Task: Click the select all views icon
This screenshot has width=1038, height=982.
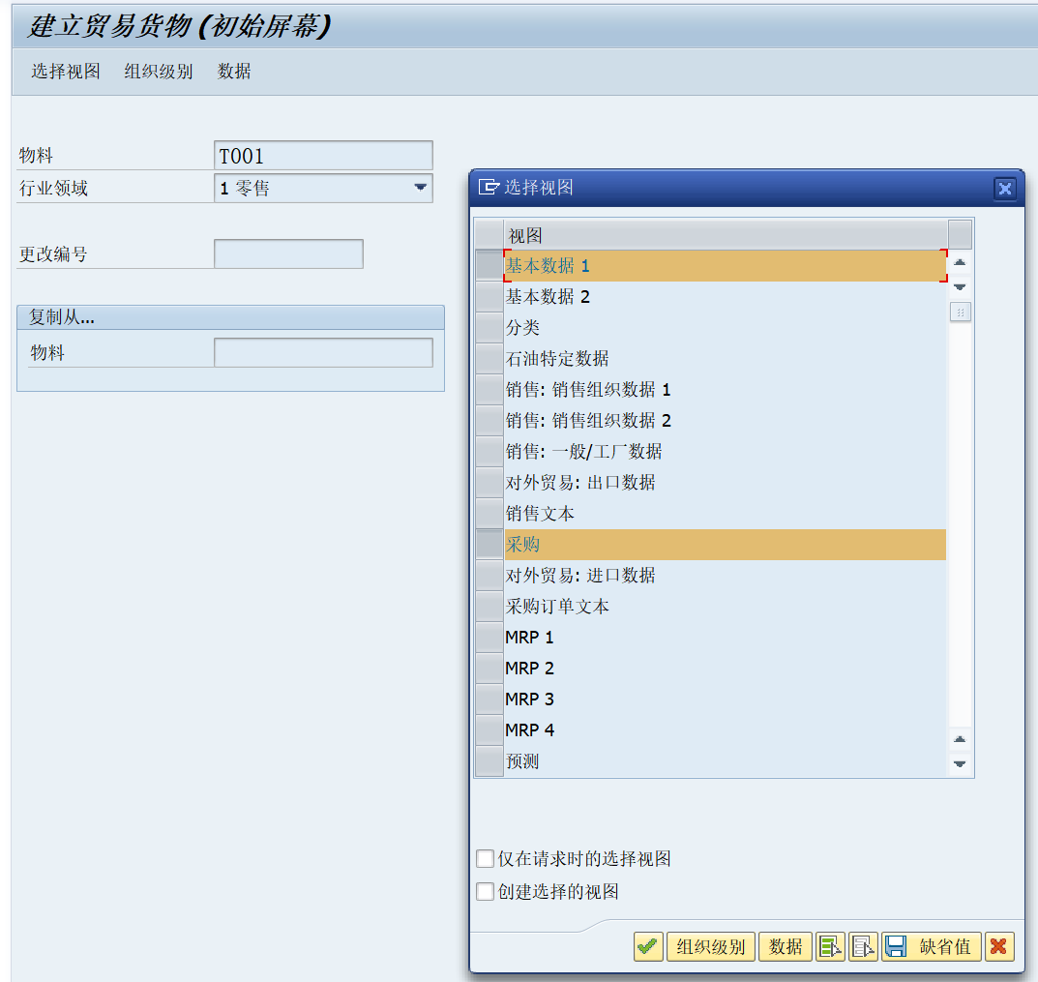Action: [830, 946]
